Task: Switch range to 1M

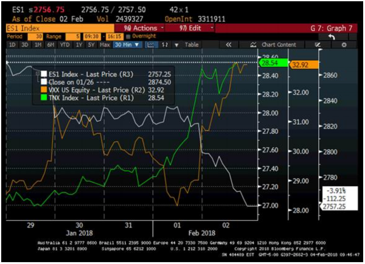Action: click(x=38, y=44)
